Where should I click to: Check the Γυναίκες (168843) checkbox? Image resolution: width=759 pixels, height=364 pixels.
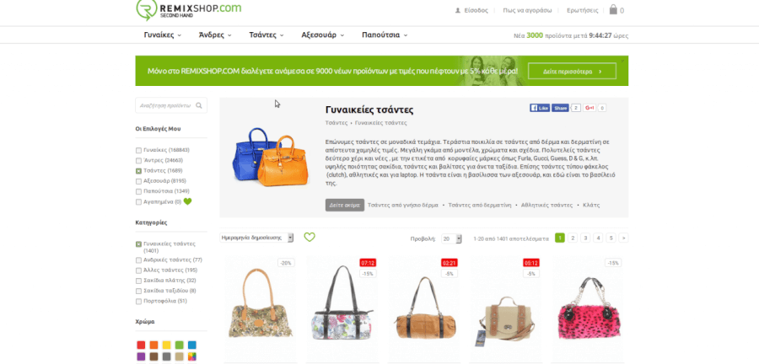[139, 150]
